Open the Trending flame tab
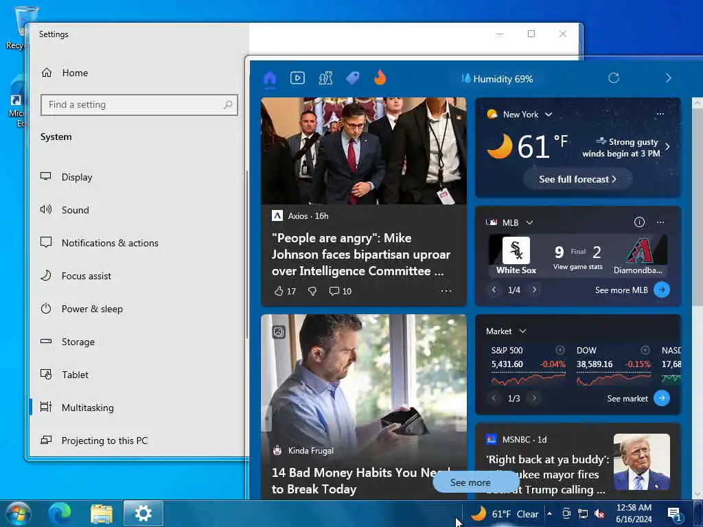Image resolution: width=703 pixels, height=527 pixels. pyautogui.click(x=380, y=78)
